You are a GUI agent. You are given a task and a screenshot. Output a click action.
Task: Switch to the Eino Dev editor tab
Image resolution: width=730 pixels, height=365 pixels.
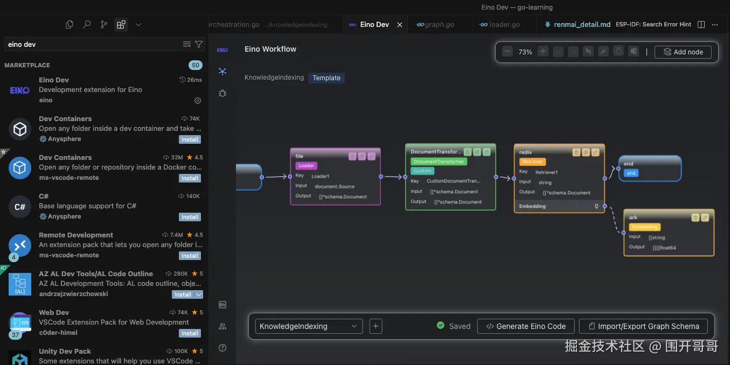coord(374,25)
